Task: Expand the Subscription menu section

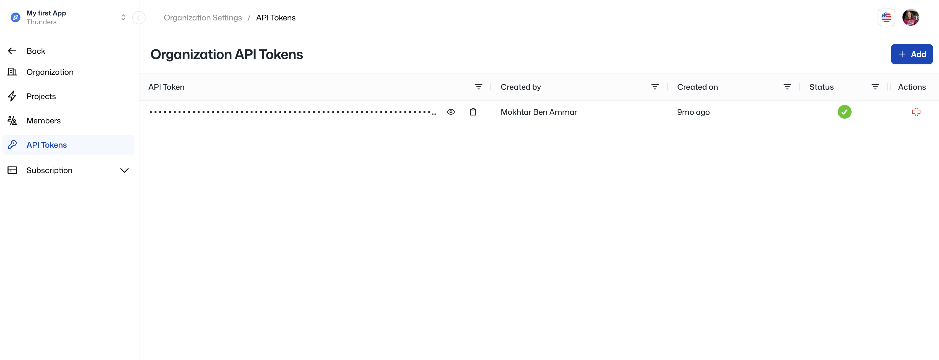Action: click(x=68, y=170)
